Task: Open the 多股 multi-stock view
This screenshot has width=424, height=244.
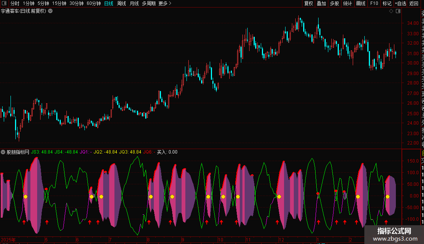Action: point(334,3)
